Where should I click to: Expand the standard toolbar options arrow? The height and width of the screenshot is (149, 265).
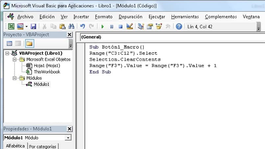258,27
